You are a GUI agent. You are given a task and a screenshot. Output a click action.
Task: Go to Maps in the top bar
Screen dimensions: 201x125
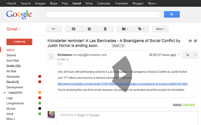click(54, 3)
